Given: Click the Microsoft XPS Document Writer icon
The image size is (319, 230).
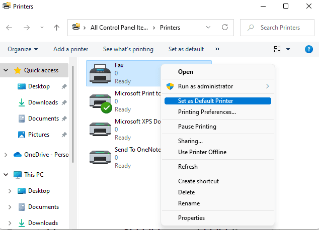Looking at the screenshot, I should point(100,130).
